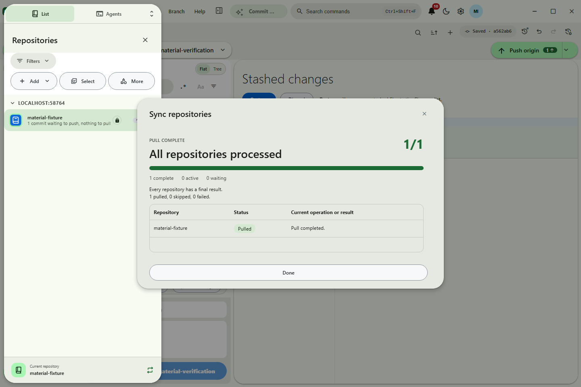Screen dimensions: 581x387
Task: Click the Current repository book icon
Action: click(19, 370)
